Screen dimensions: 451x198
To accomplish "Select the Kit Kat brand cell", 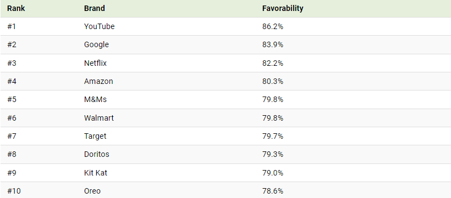I will point(96,173).
